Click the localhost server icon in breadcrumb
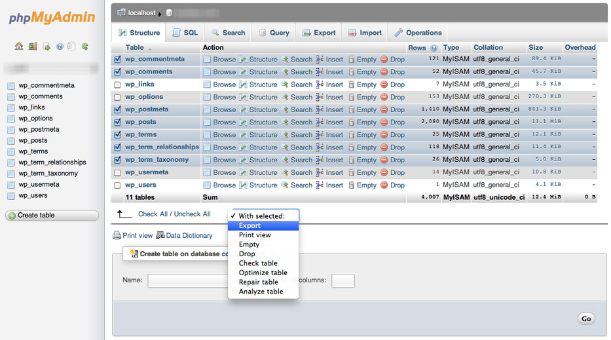Screen dimensions: 611x340 click(122, 12)
